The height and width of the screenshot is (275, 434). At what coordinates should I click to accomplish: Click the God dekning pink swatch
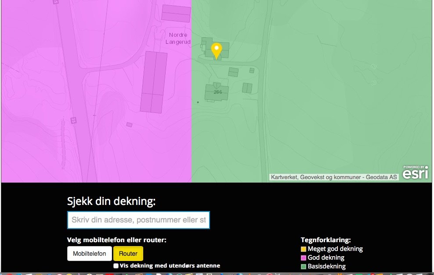[304, 258]
